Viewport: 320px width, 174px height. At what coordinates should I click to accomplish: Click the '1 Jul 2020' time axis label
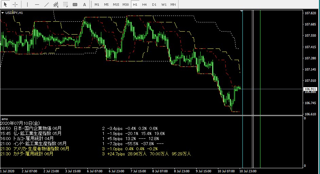pyautogui.click(x=7, y=171)
